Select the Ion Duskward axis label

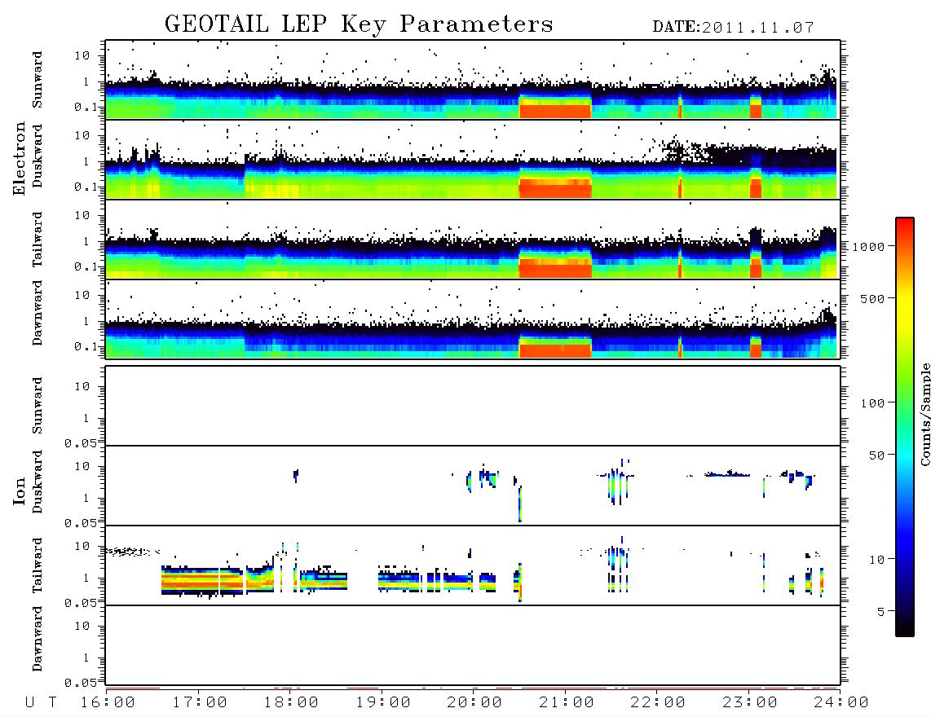point(38,482)
